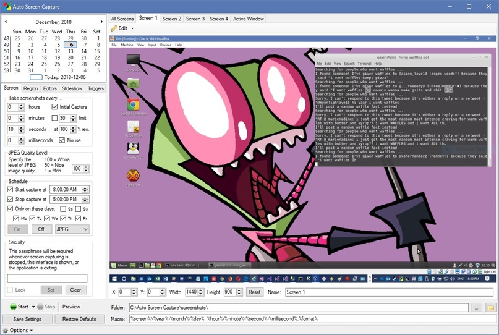
Task: Go to next month in calendar
Action: coord(101,22)
